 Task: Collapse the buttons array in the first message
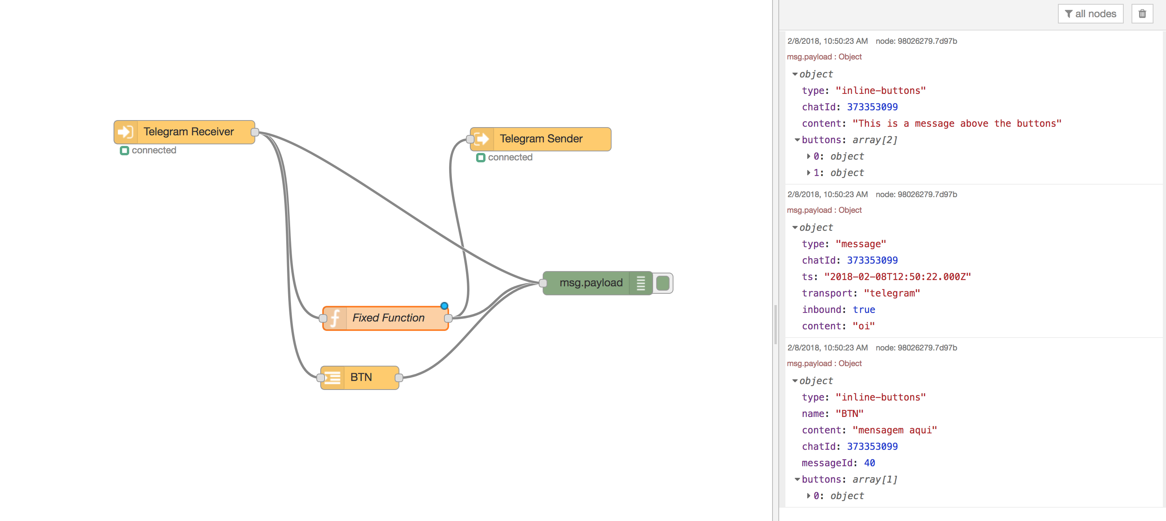tap(797, 140)
